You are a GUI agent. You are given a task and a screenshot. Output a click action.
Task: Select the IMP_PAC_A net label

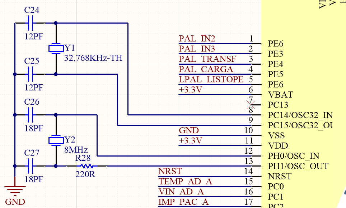(183, 202)
